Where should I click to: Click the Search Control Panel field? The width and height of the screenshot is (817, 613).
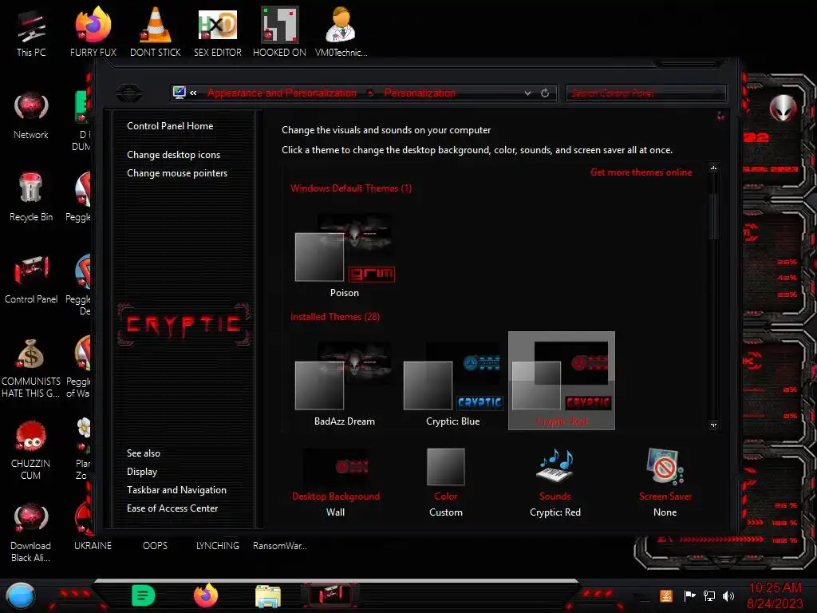tap(645, 93)
